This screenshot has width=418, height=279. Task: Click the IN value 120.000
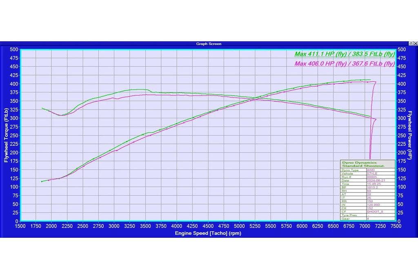[x=373, y=205]
